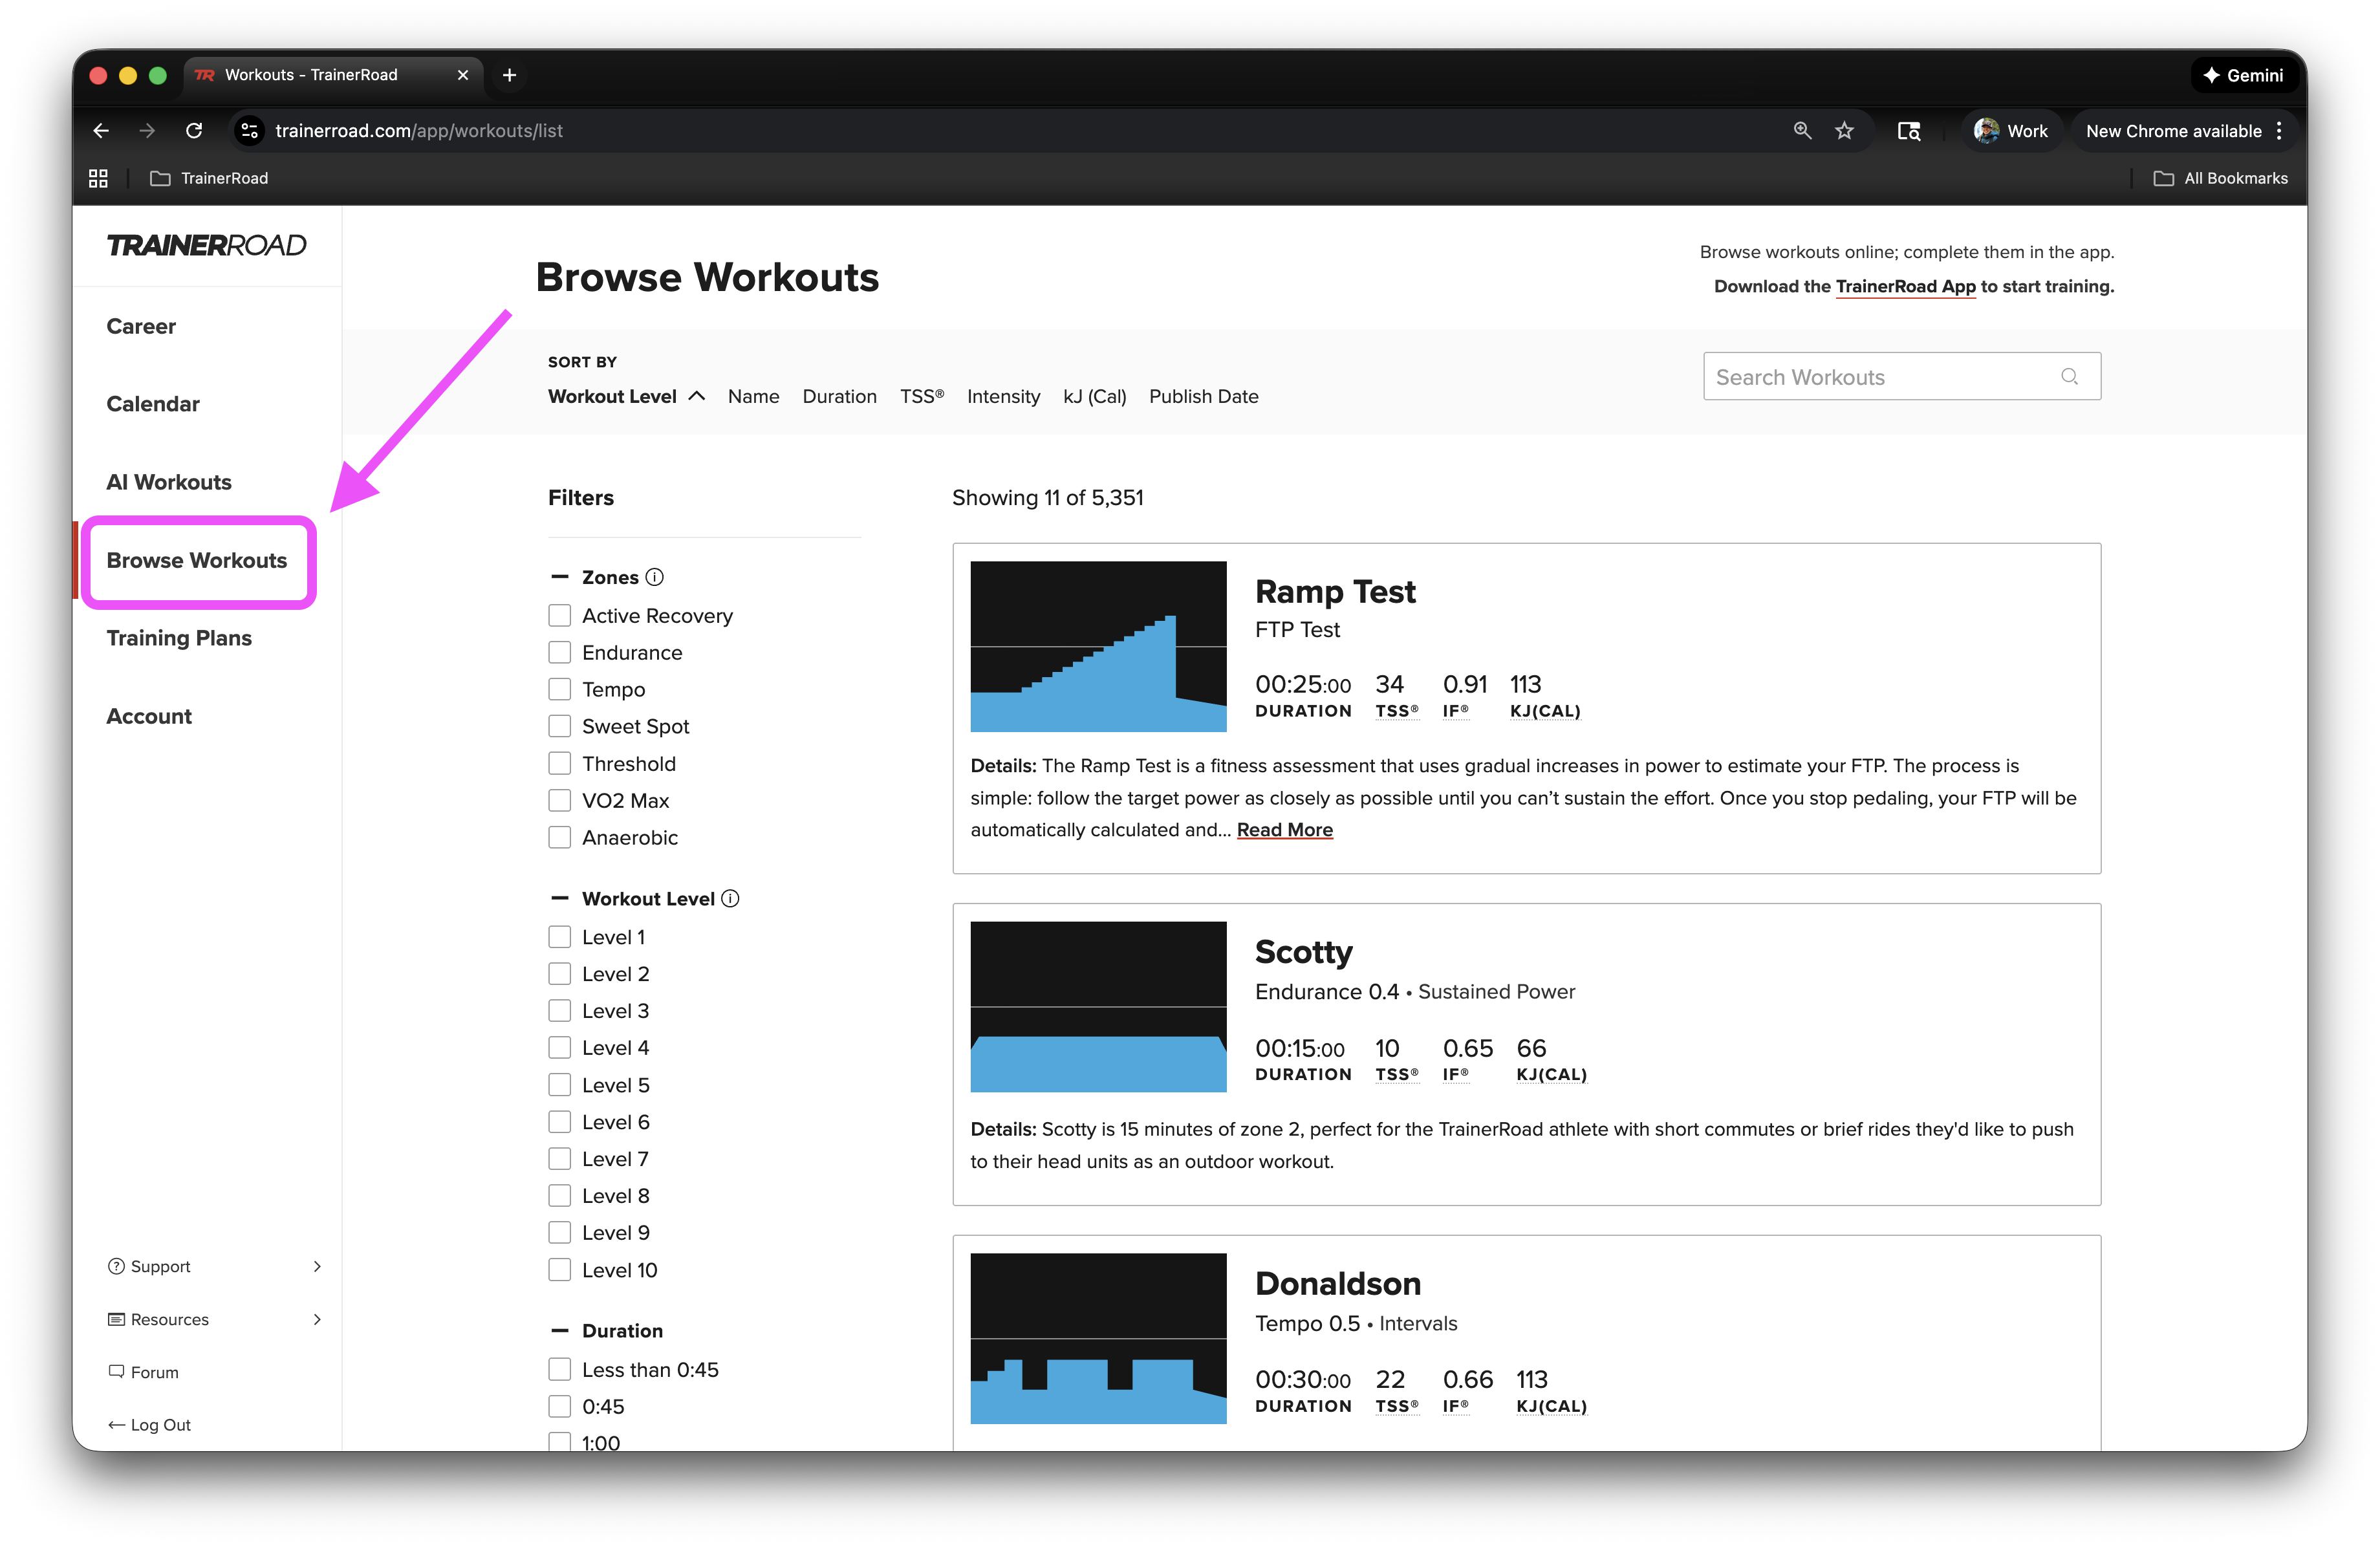
Task: Open the Career page
Action: point(141,326)
